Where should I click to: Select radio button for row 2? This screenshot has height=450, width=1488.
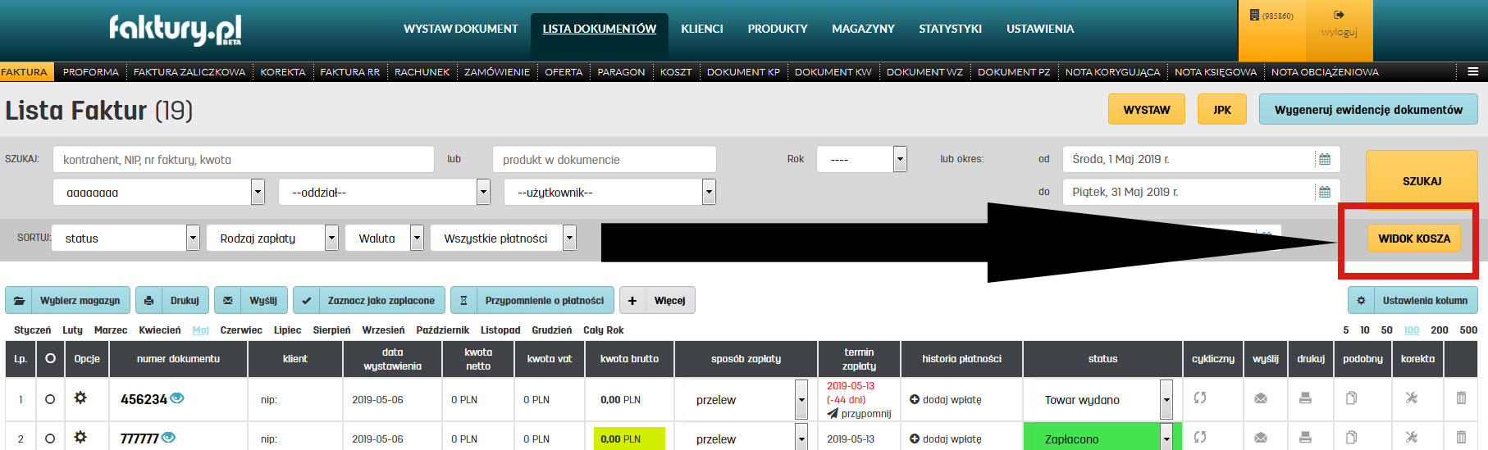(50, 439)
